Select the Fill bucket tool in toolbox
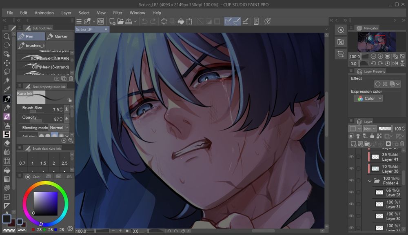Image resolution: width=408 pixels, height=235 pixels. [x=7, y=170]
